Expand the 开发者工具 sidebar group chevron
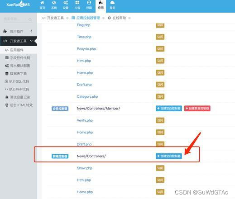Image resolution: width=235 pixels, height=199 pixels. [31, 41]
